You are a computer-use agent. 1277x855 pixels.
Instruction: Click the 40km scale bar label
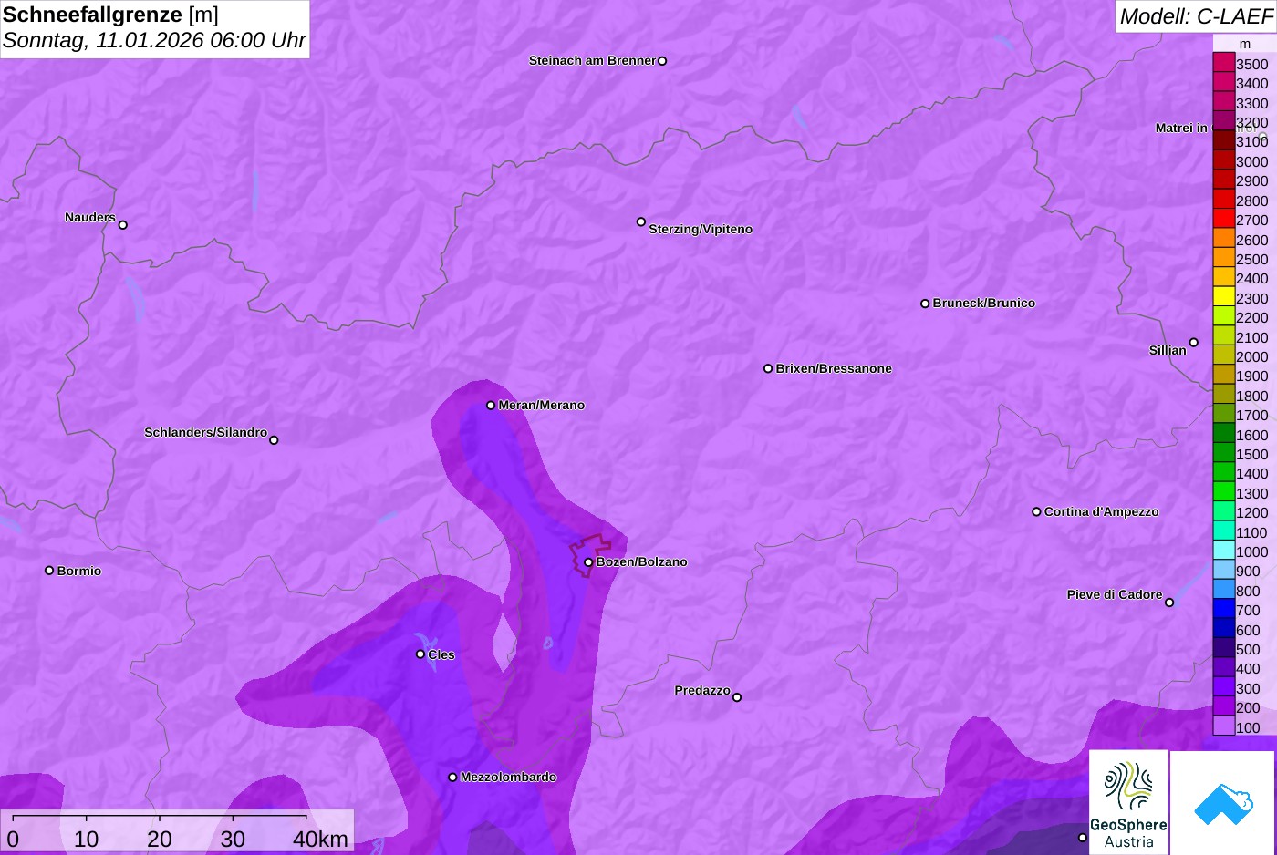(321, 839)
